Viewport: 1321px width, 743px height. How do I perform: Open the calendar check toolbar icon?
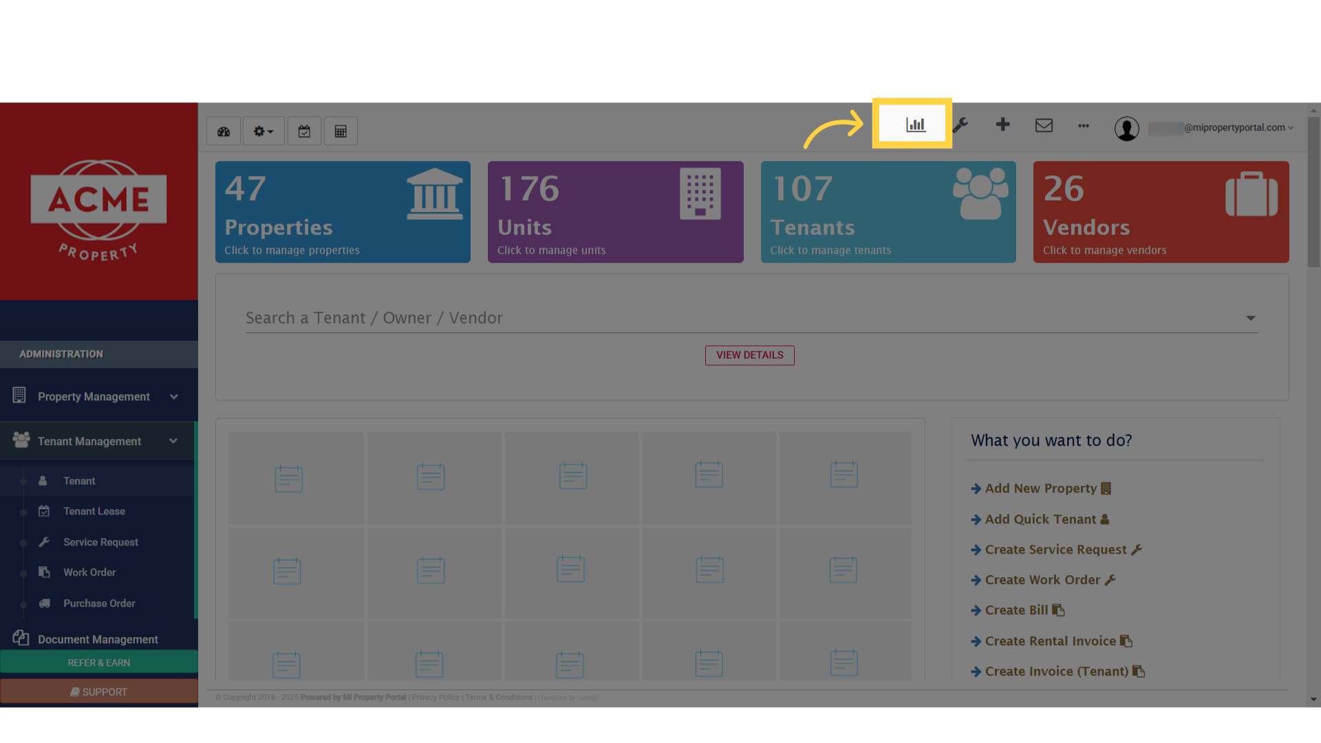pos(304,131)
